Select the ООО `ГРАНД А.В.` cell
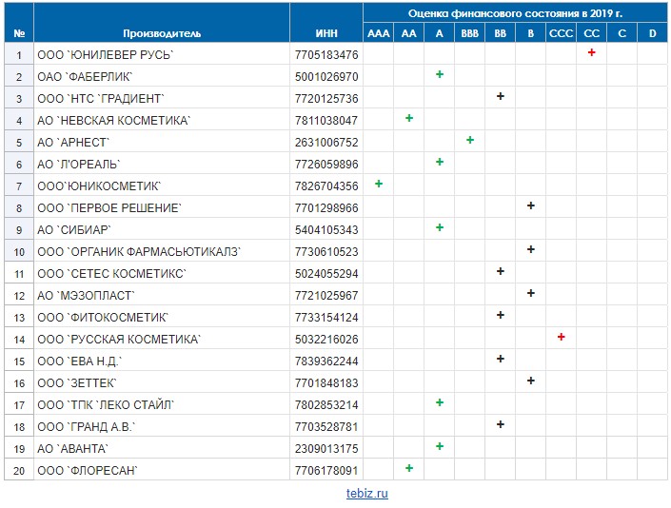The height and width of the screenshot is (508, 671). point(162,426)
